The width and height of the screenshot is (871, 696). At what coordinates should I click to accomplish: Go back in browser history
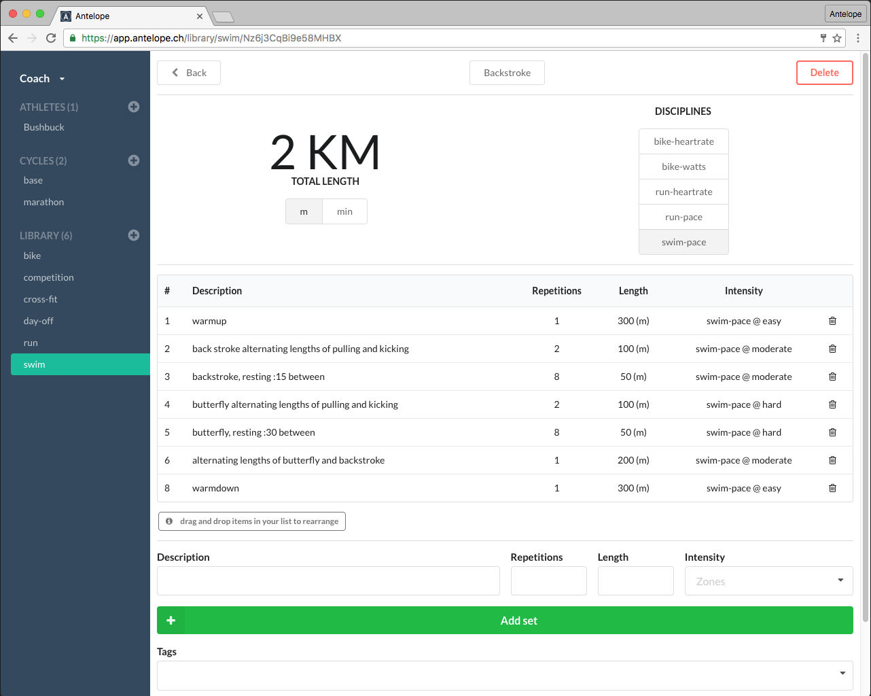[x=13, y=38]
